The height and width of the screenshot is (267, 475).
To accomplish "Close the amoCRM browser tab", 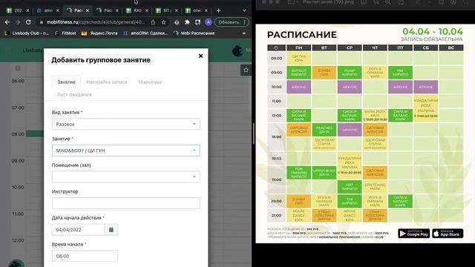I will [x=58, y=10].
